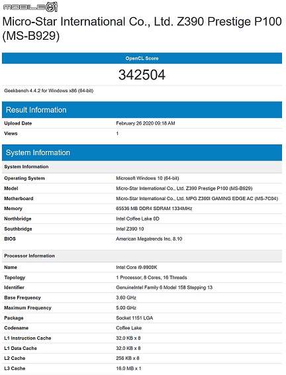Click the Identifier label
The image size is (286, 375).
tap(14, 288)
